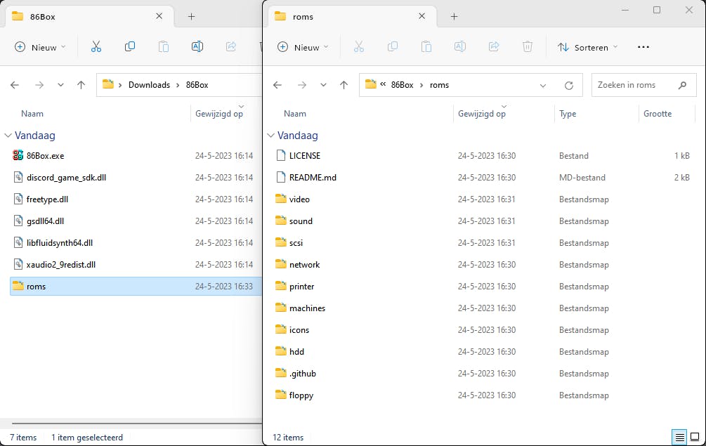The width and height of the screenshot is (706, 446).
Task: Click the Copy icon in the roms window
Action: pyautogui.click(x=393, y=47)
